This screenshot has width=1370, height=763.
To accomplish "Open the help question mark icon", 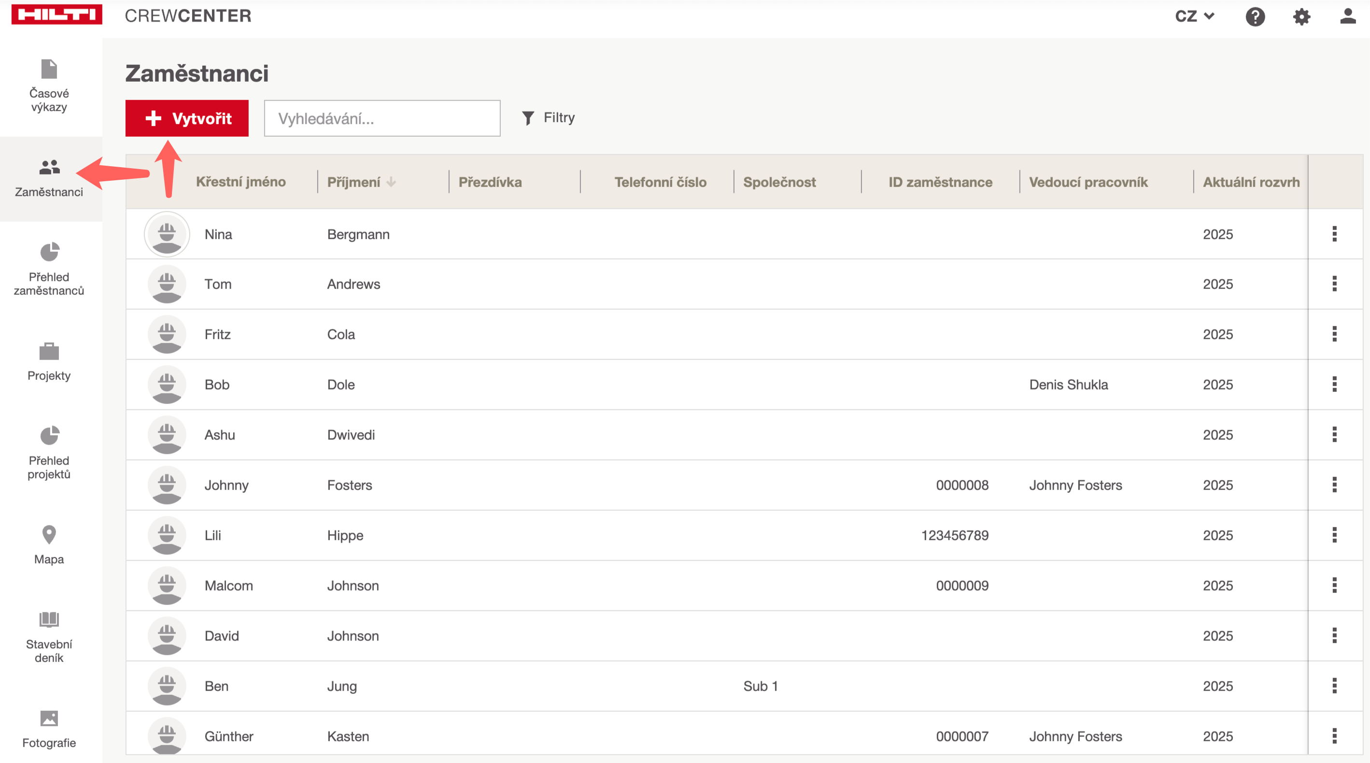I will (x=1255, y=16).
